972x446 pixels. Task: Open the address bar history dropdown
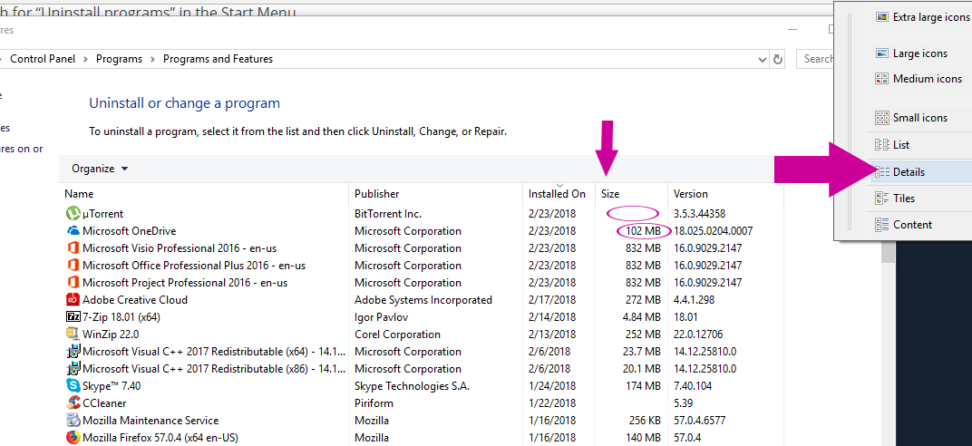(x=763, y=60)
